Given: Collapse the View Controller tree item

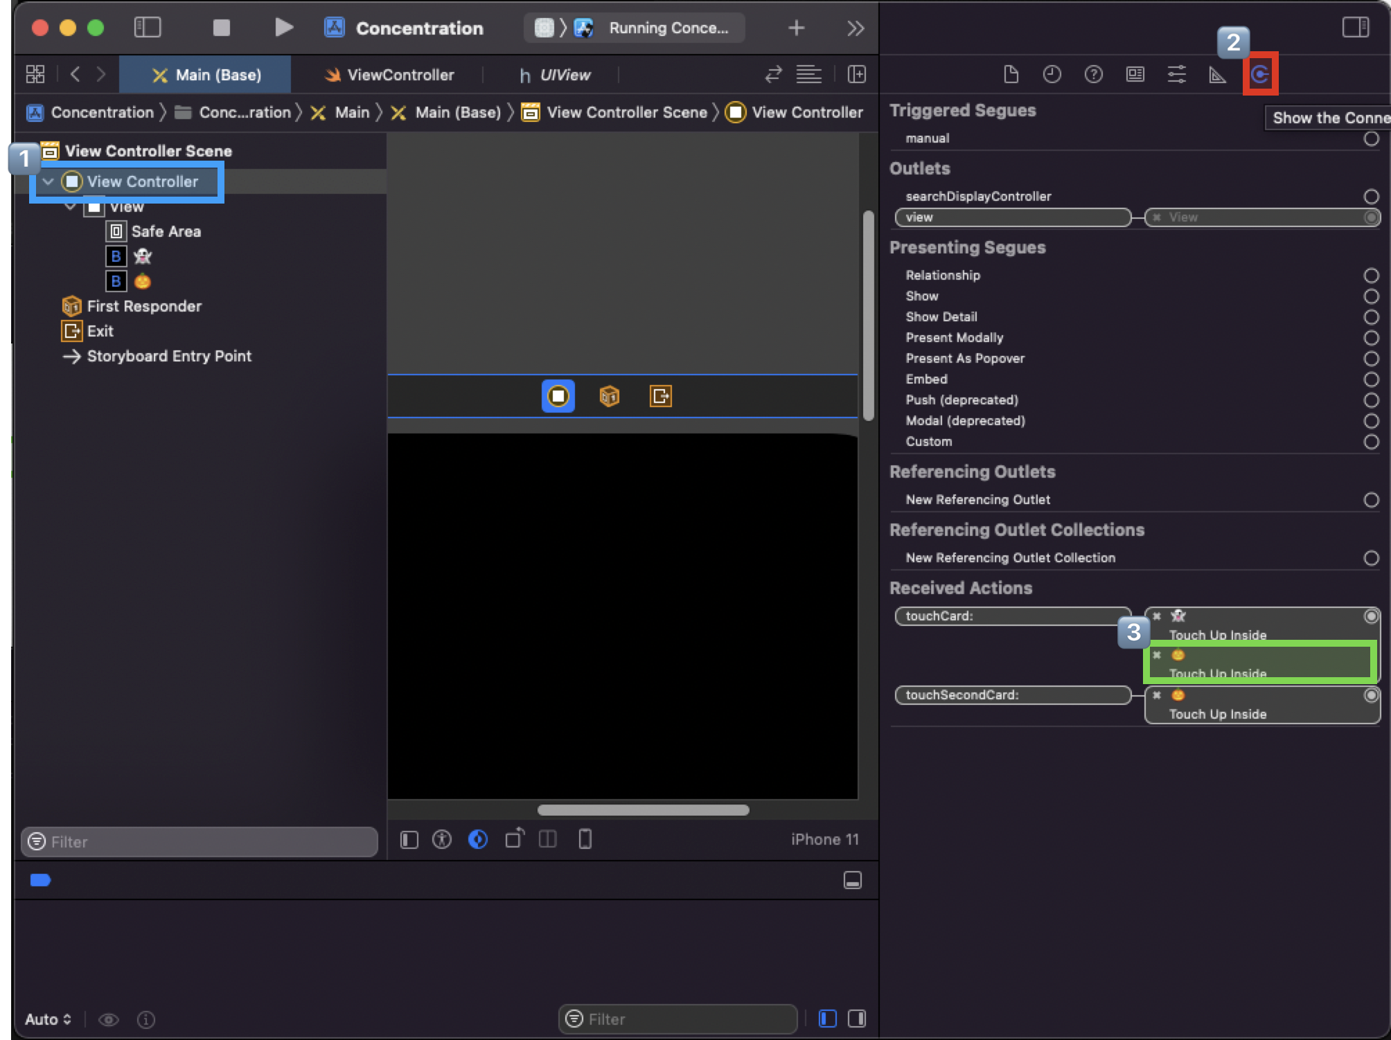Looking at the screenshot, I should 48,181.
